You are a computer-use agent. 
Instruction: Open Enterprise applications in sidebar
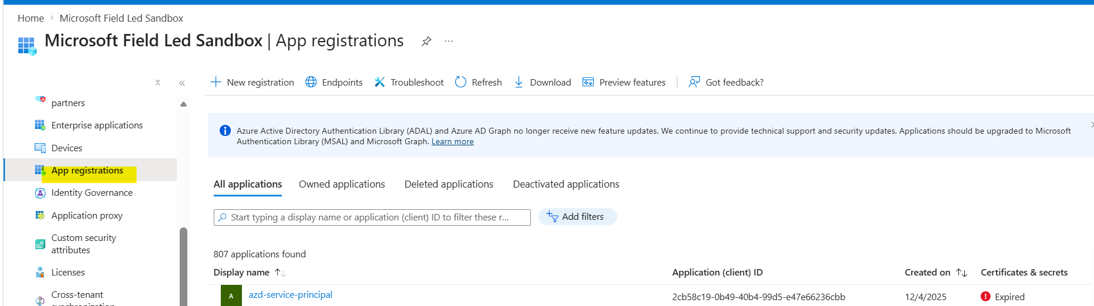tap(97, 125)
